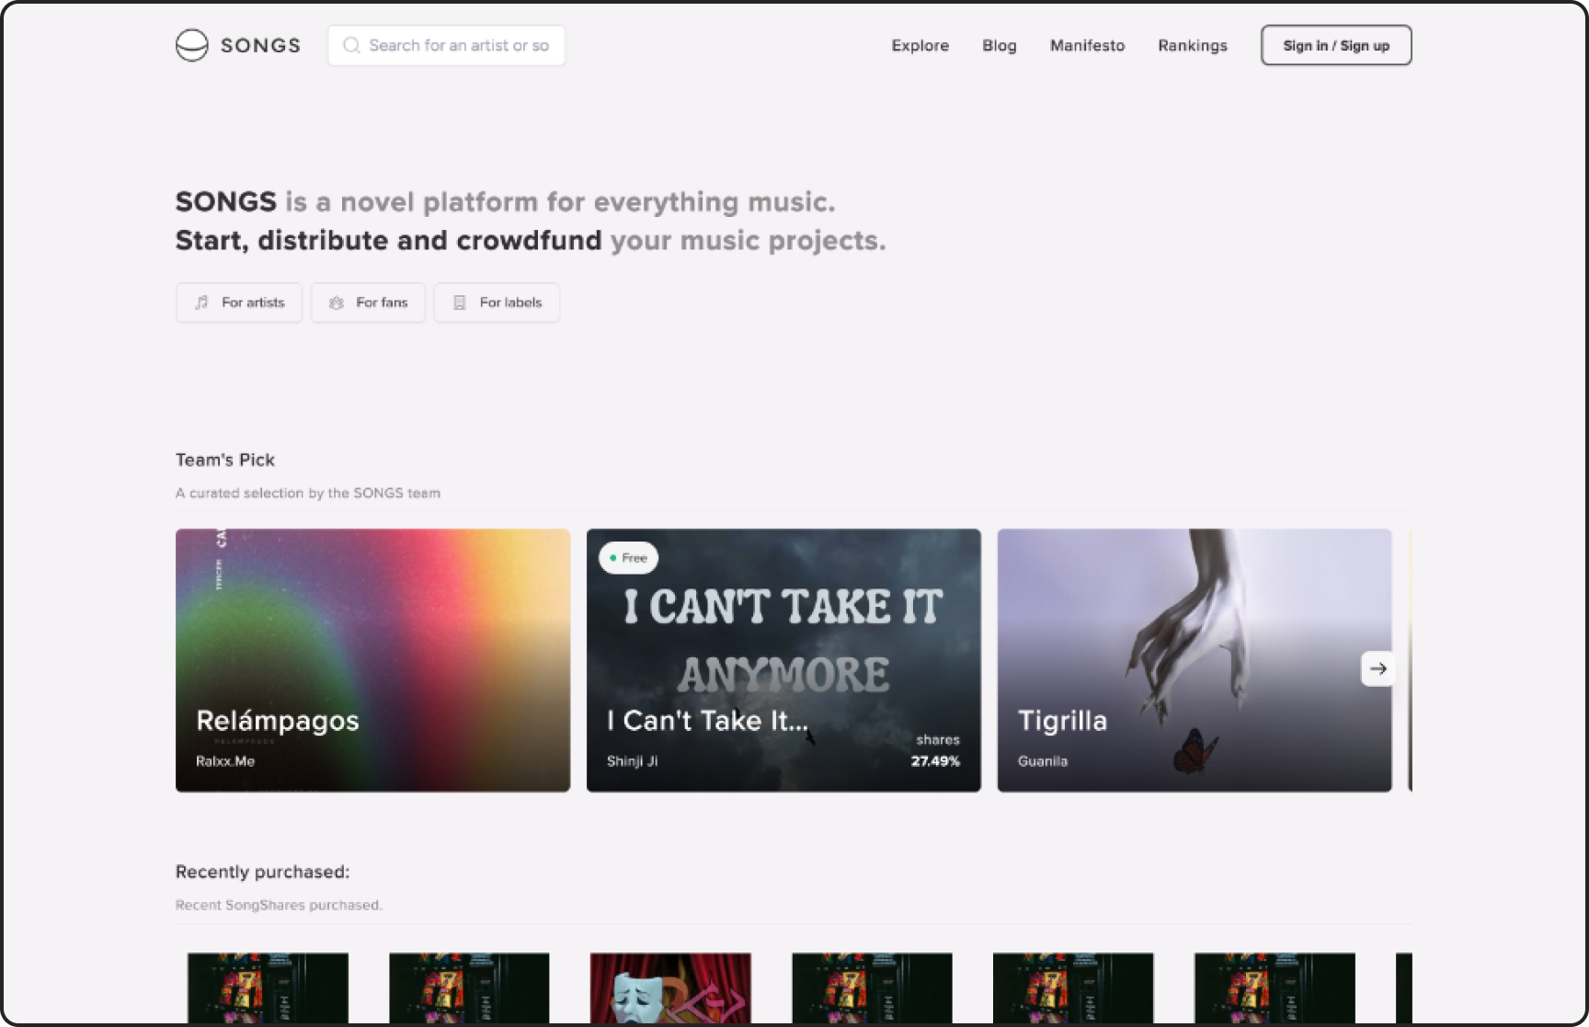Click the 27.49% shares value
The image size is (1589, 1027).
tap(935, 761)
